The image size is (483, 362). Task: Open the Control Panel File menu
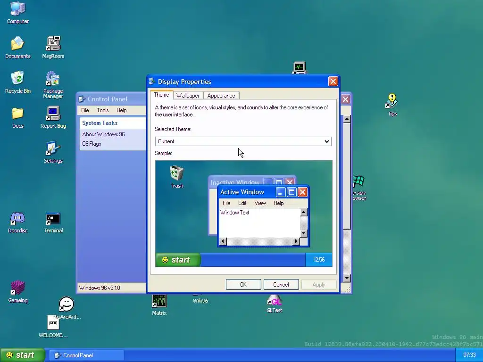click(x=85, y=110)
